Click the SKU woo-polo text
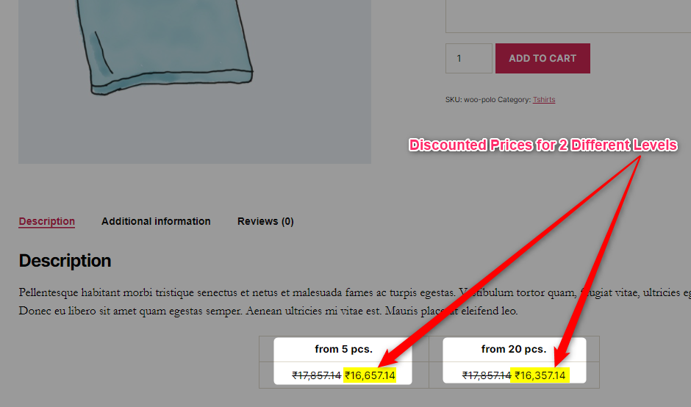Viewport: 691px width, 407px height. [x=470, y=100]
